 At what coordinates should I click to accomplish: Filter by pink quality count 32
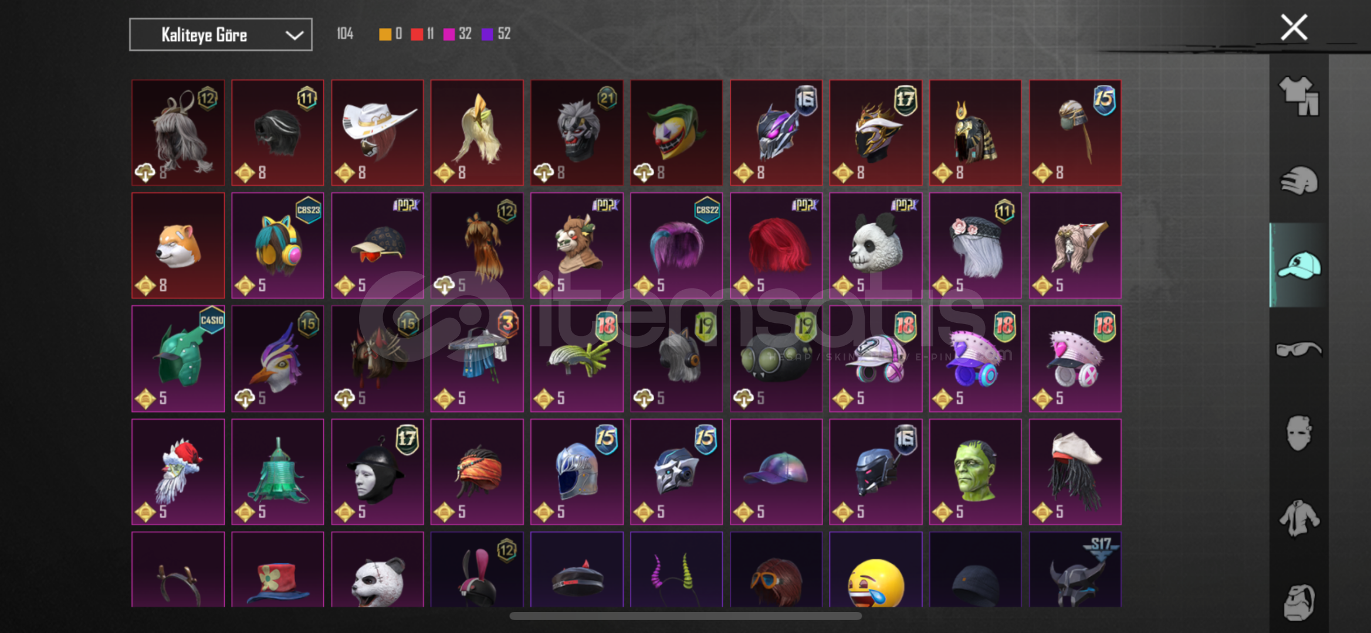click(458, 34)
